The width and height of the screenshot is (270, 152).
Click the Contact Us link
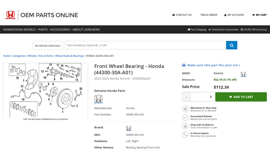click(x=182, y=15)
